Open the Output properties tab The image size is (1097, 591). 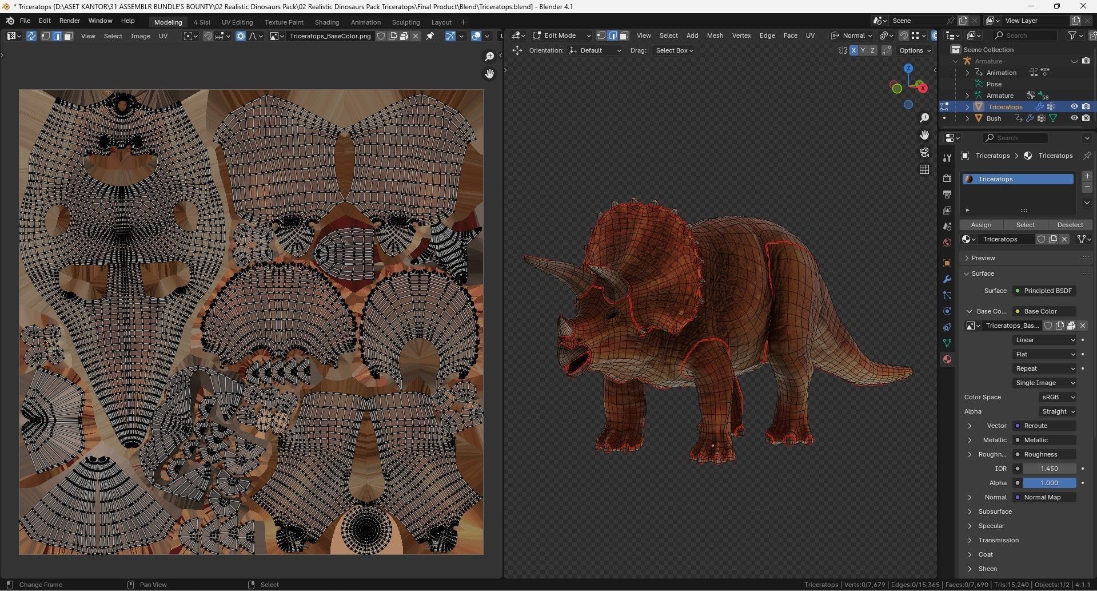[947, 195]
